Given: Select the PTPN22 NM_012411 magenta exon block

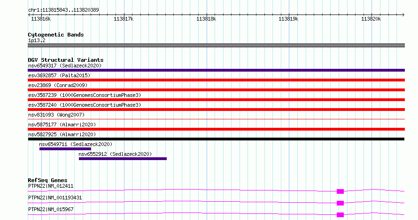Looking at the screenshot, I should coord(340,191).
